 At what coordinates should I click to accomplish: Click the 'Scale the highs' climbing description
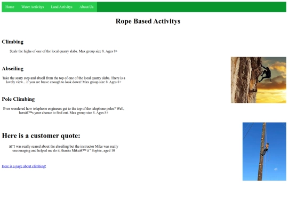coord(63,51)
